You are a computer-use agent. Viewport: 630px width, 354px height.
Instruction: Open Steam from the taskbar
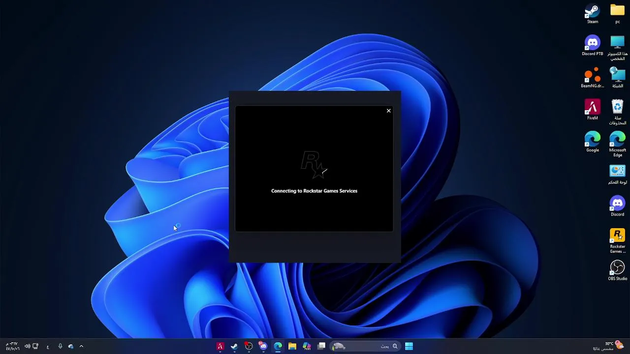click(x=234, y=347)
